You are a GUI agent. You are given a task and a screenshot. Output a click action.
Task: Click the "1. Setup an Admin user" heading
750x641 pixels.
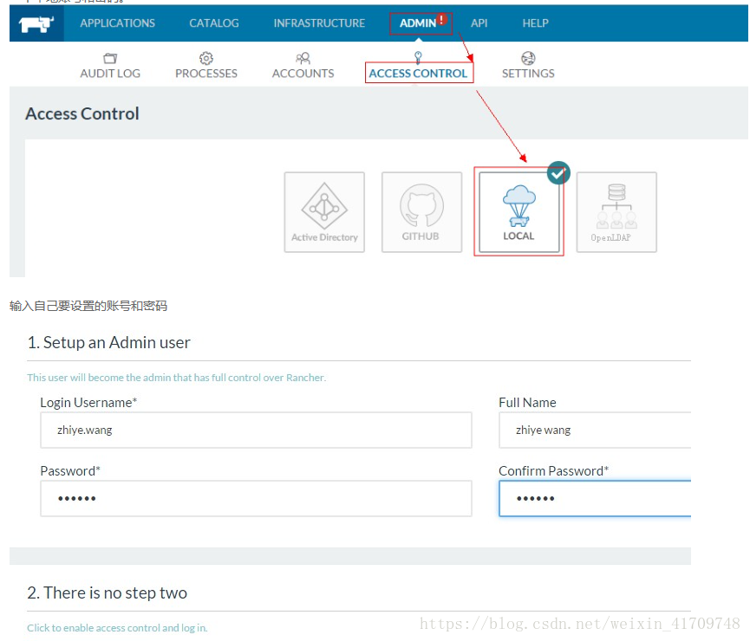(x=108, y=342)
